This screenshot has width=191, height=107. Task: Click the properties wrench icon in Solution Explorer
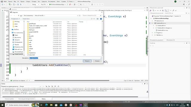click(x=173, y=11)
